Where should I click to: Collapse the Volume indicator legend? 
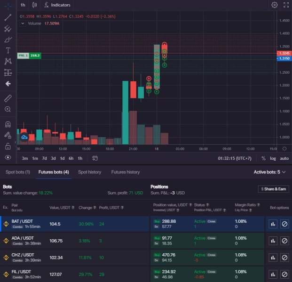23,23
